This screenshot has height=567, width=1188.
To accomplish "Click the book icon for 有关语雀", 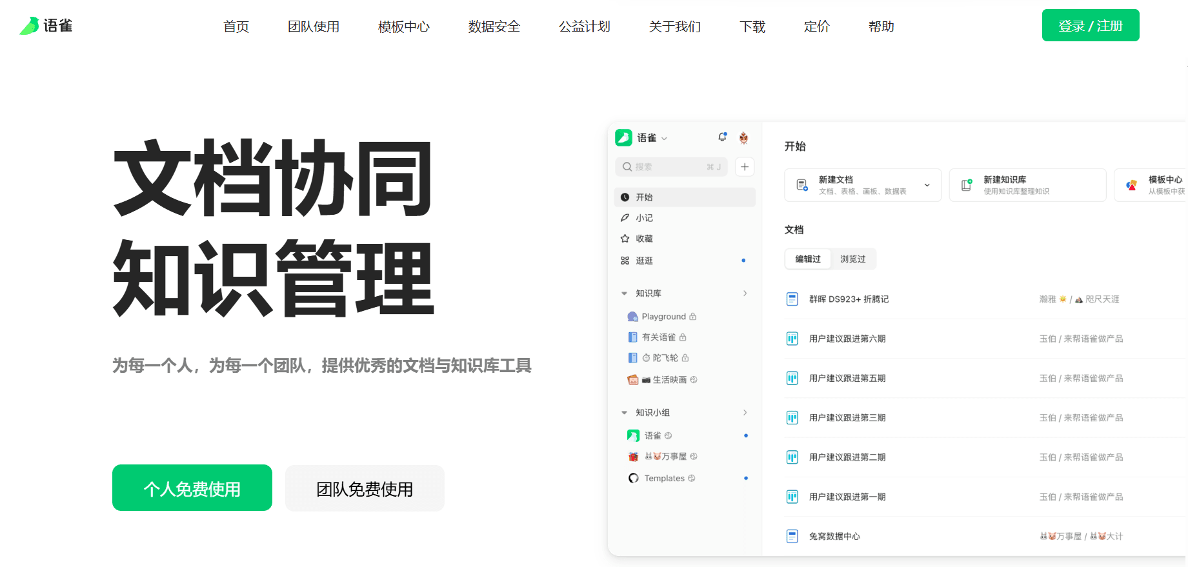I will click(633, 337).
